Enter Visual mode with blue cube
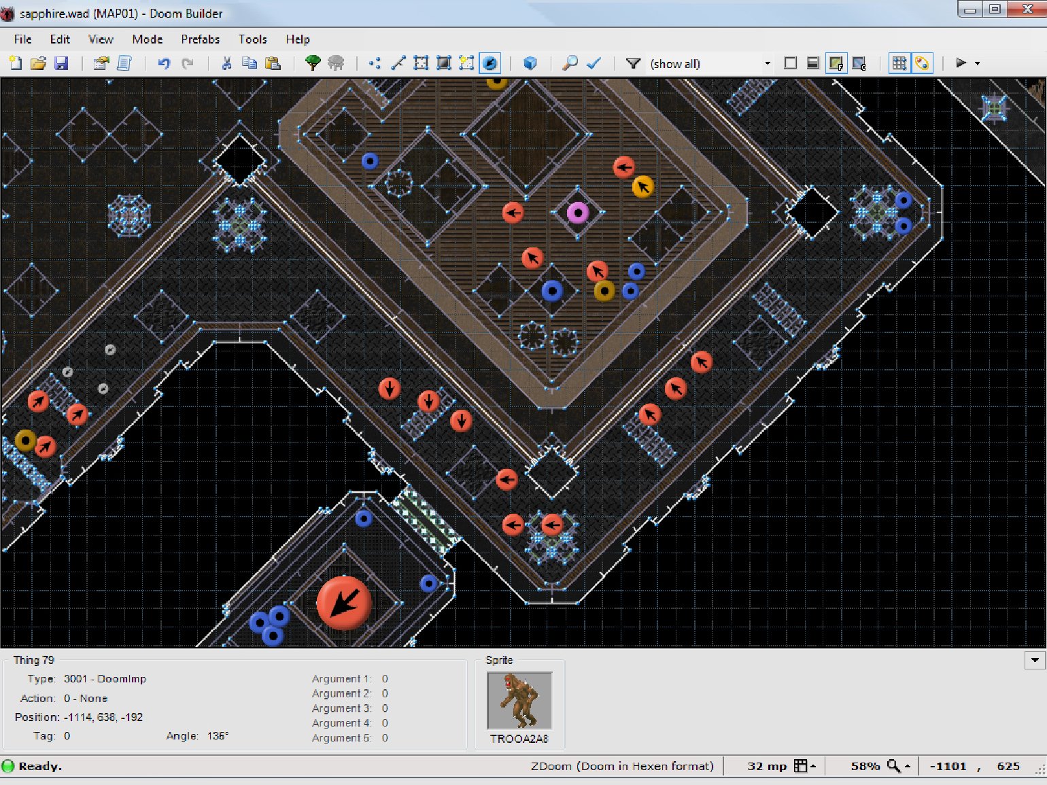The image size is (1047, 785). (x=530, y=63)
